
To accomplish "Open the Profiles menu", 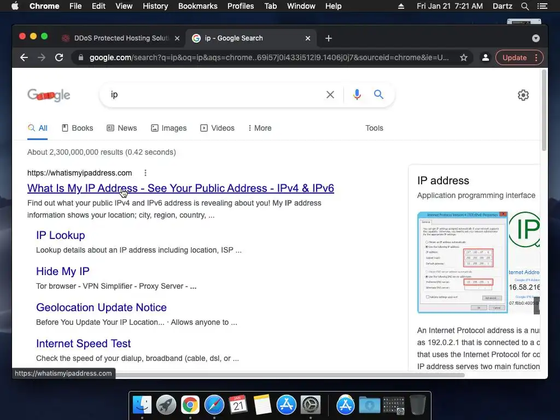I will pyautogui.click(x=241, y=6).
